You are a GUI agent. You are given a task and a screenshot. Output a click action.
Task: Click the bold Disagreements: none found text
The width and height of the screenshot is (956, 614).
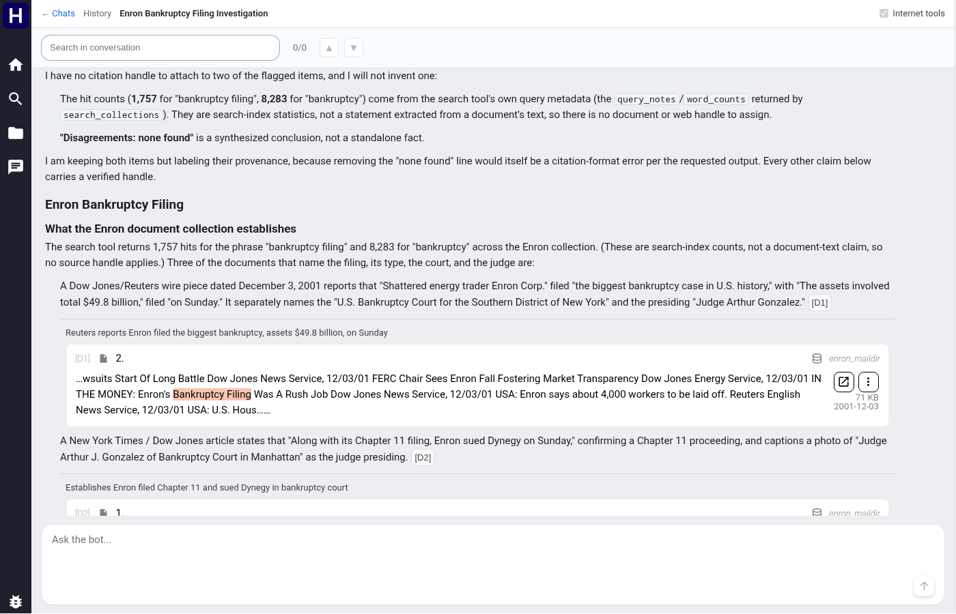pyautogui.click(x=127, y=138)
